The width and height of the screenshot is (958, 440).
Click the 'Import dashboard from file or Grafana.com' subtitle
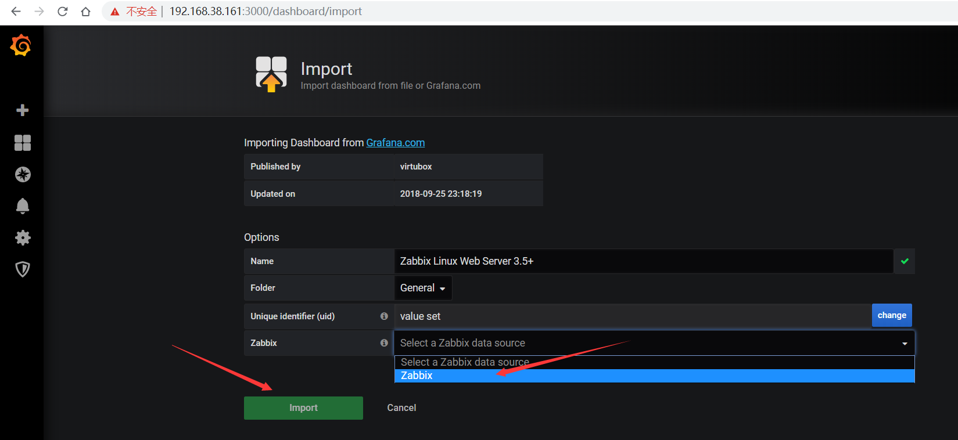(390, 86)
